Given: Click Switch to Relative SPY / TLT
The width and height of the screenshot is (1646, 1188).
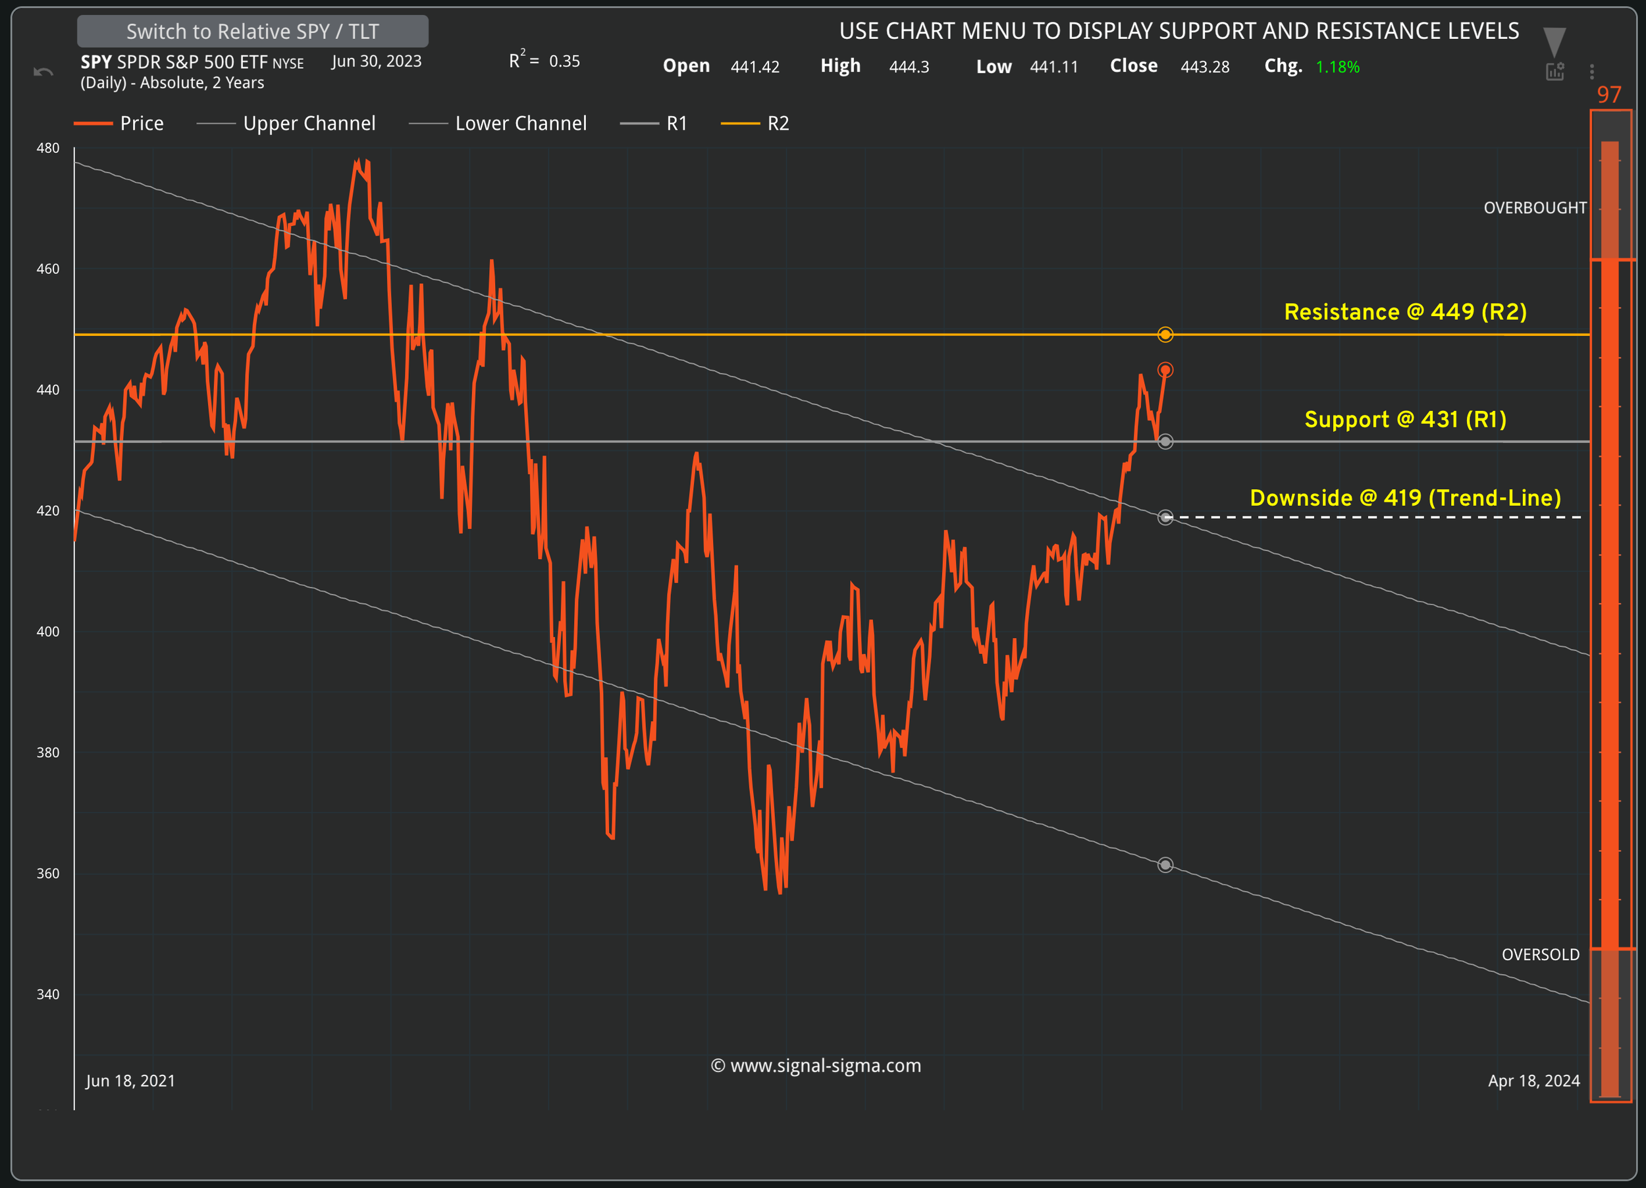Looking at the screenshot, I should tap(253, 31).
